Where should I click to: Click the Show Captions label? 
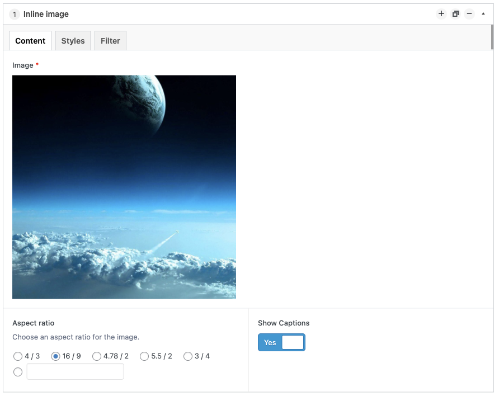coord(284,323)
